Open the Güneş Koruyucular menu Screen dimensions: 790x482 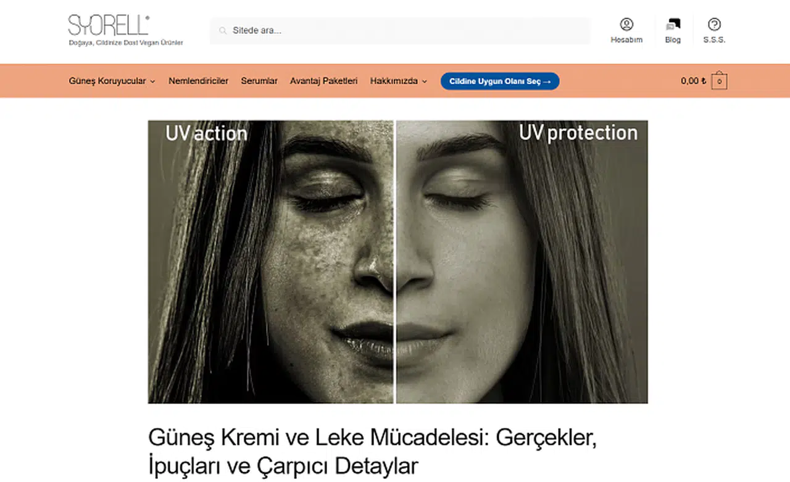coord(107,81)
